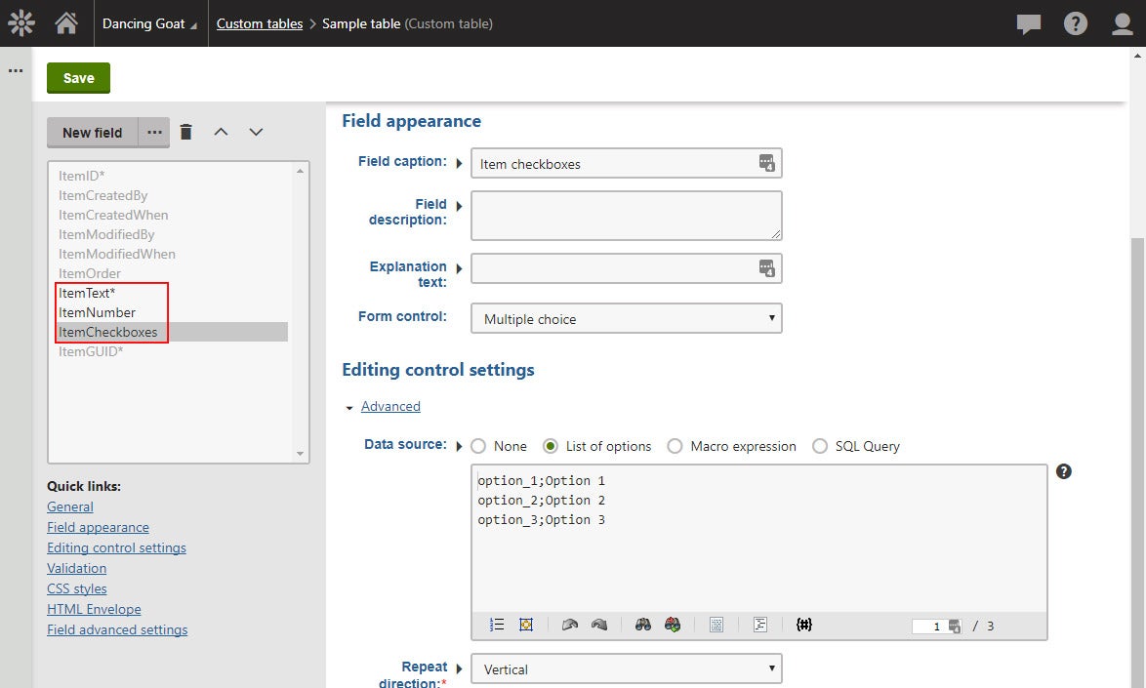
Task: Expand the Field description macro arrow
Action: click(459, 207)
